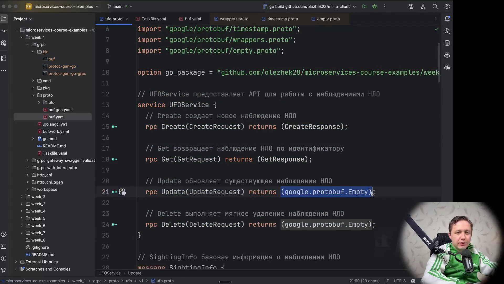
Task: Switch to the Taskfile.yaml tab
Action: point(153,19)
